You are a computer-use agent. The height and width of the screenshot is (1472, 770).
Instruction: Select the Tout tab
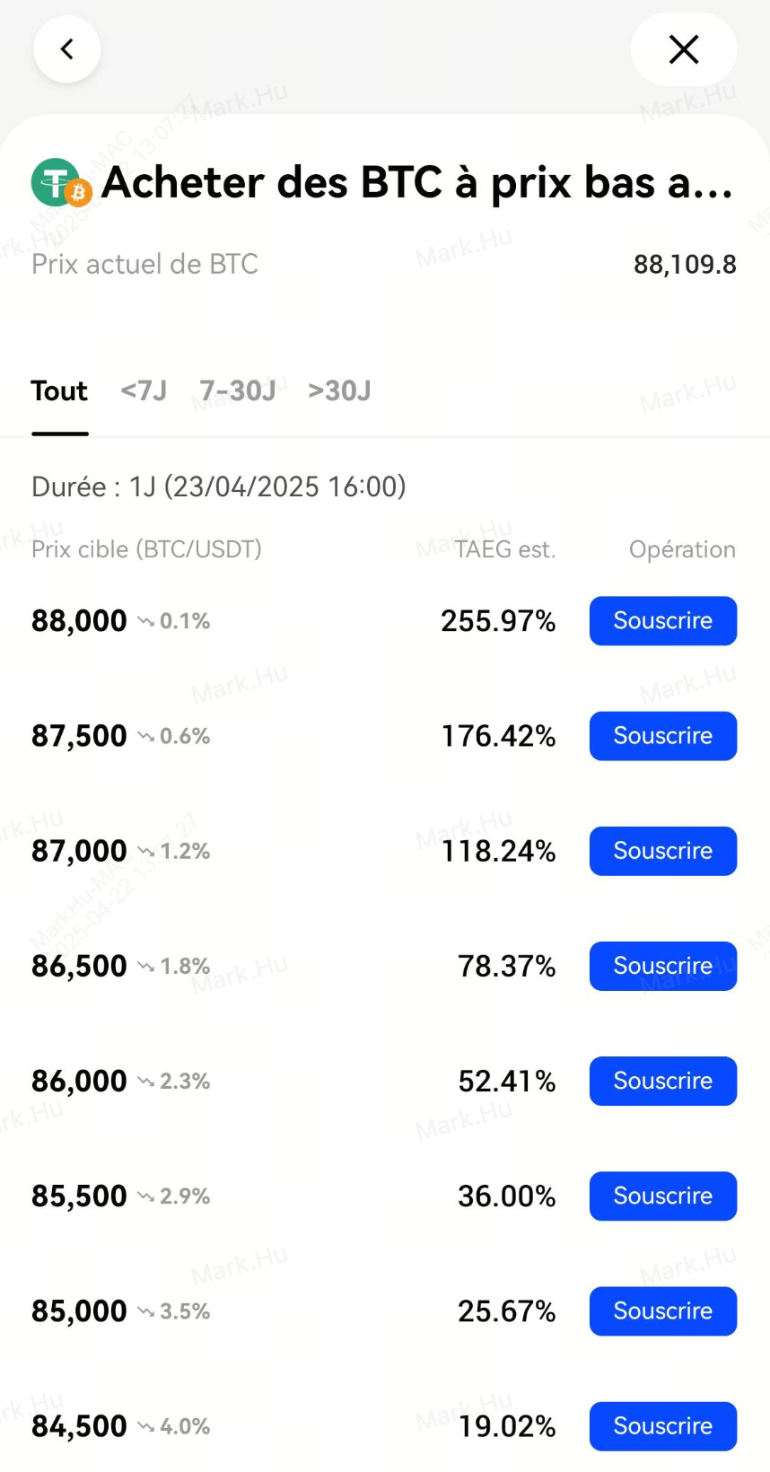coord(59,391)
